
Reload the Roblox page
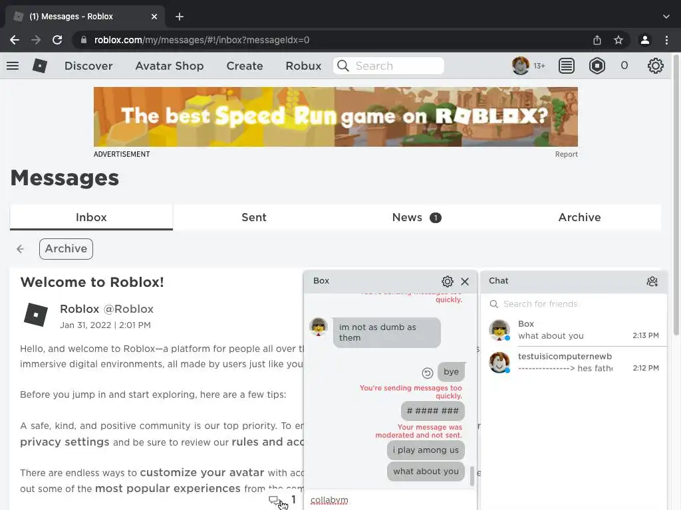click(57, 40)
